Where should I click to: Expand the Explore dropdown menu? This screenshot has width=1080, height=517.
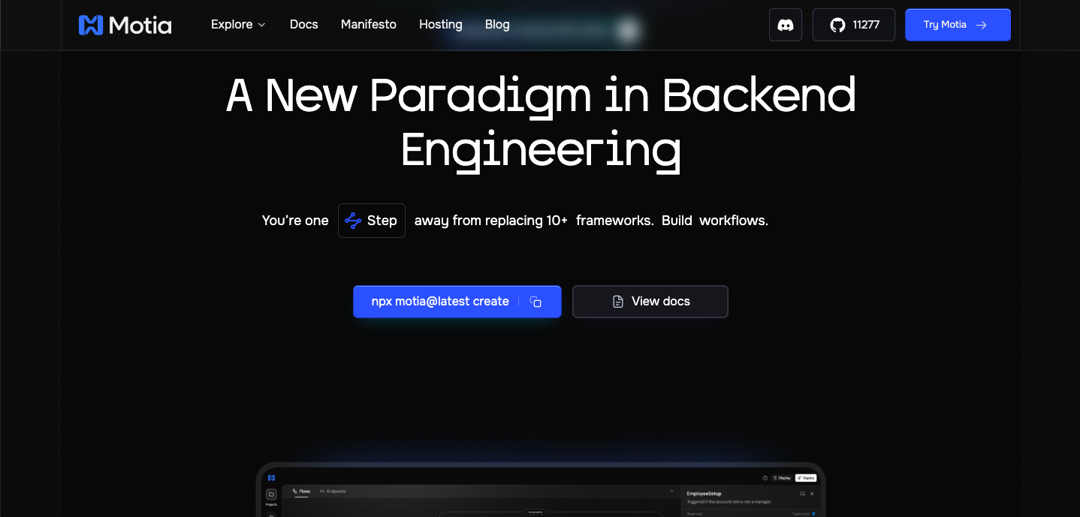(x=238, y=25)
